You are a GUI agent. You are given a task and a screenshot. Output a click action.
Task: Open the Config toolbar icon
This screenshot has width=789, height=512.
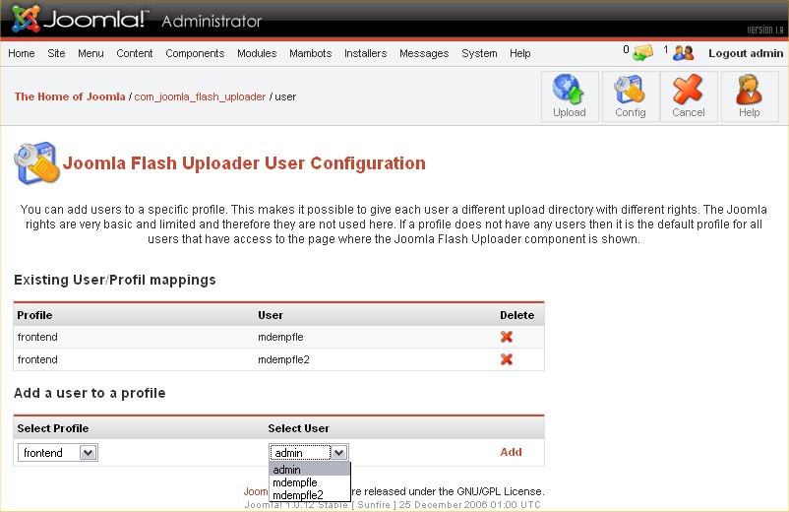631,96
